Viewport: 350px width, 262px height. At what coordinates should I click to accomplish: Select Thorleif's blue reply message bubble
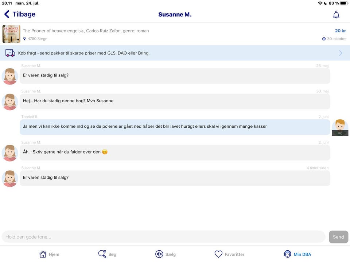tap(175, 127)
